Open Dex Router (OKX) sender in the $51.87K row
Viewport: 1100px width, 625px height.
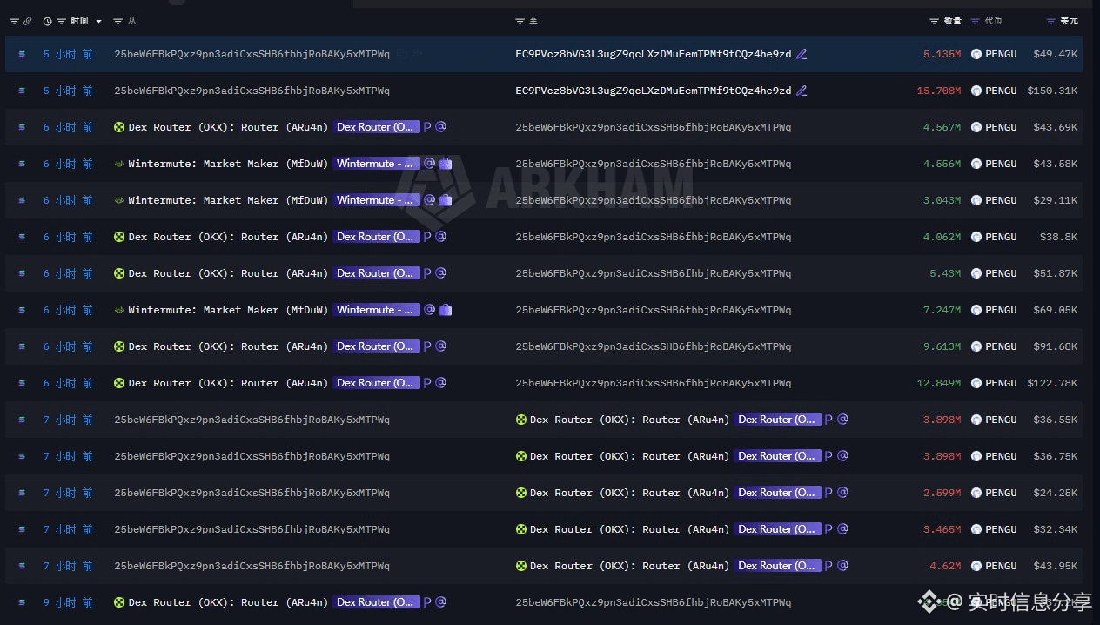click(x=228, y=273)
